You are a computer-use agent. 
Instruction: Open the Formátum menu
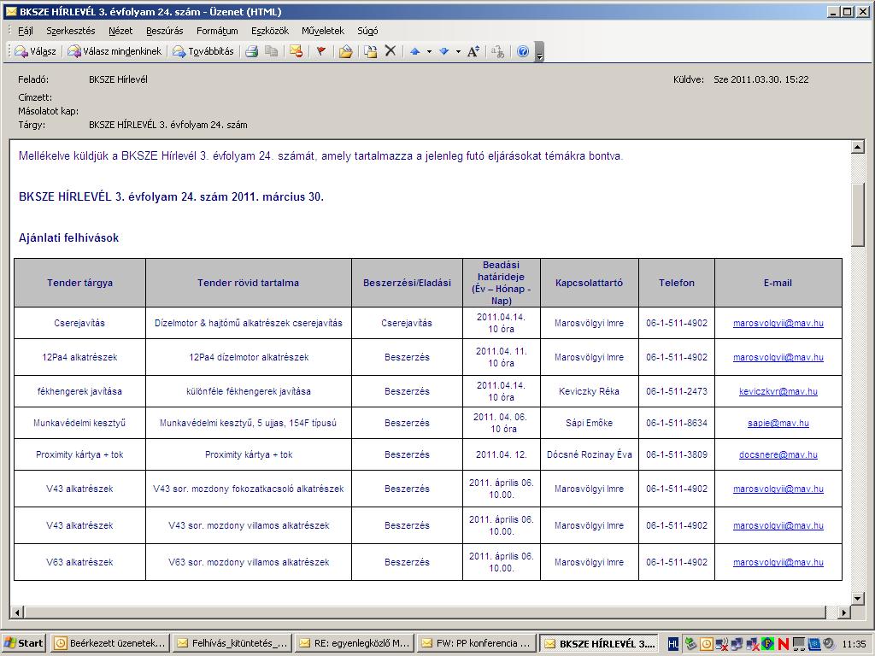217,31
